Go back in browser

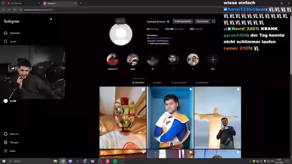click(x=4, y=10)
